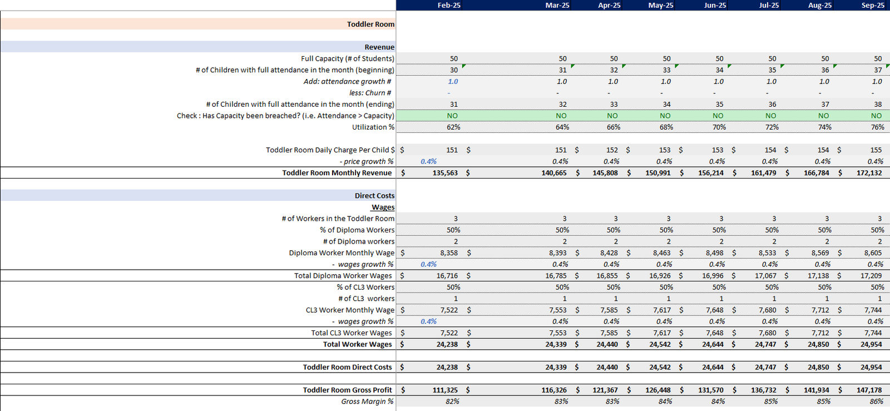Select May-25 gross margin 84% cell
The width and height of the screenshot is (890, 411).
click(x=665, y=401)
